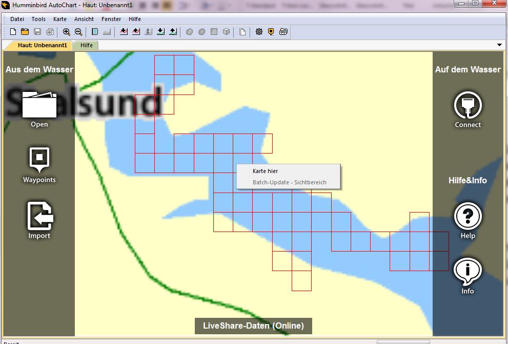Click the open folder toolbar icon
This screenshot has width=508, height=344.
[25, 32]
